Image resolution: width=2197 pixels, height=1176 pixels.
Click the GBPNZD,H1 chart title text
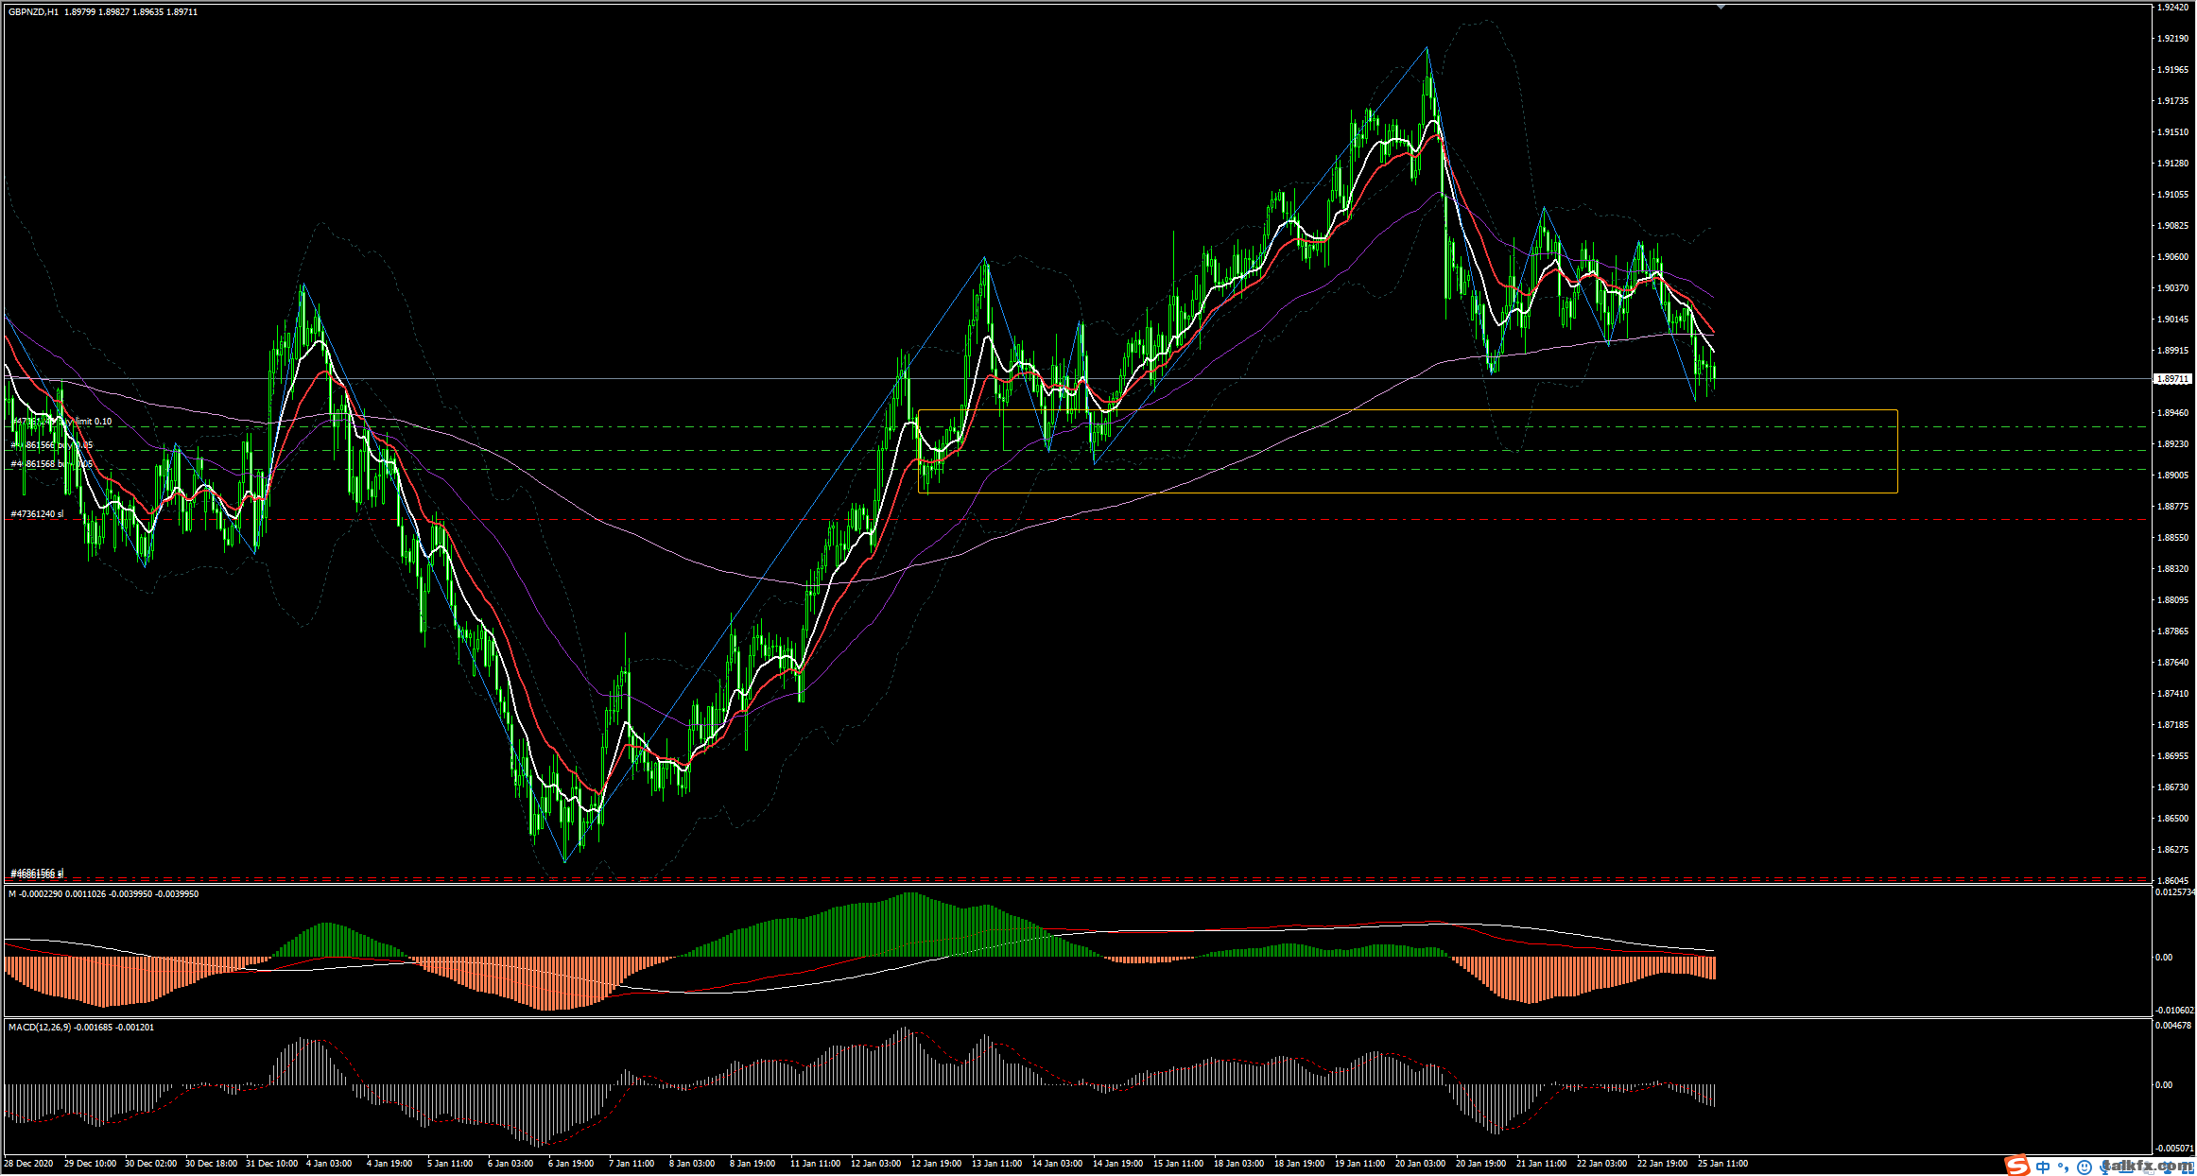click(x=33, y=12)
